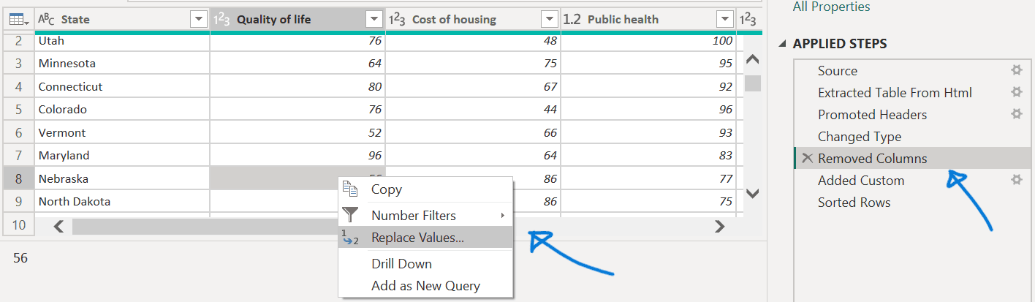1035x302 pixels.
Task: Expand the Public health column filter dropdown
Action: click(724, 20)
